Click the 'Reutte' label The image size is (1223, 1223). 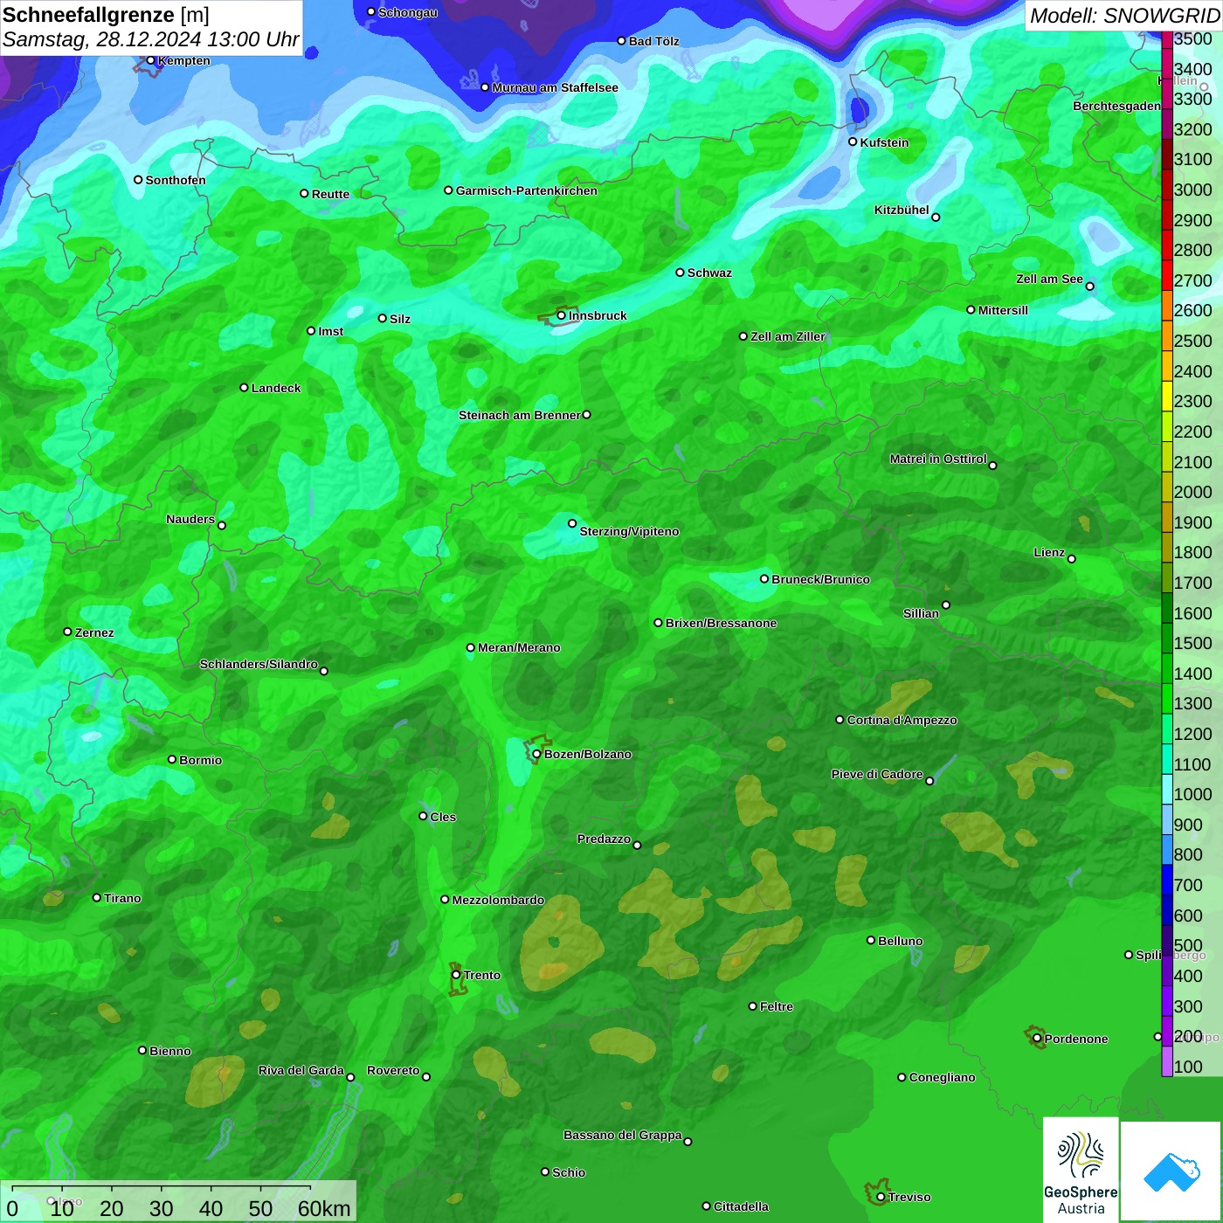[x=330, y=194]
